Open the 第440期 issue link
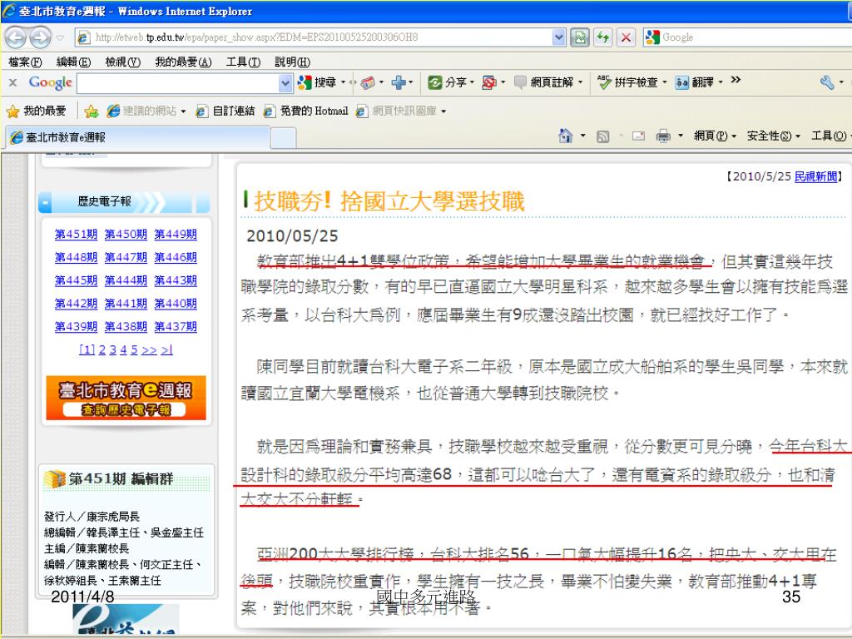The height and width of the screenshot is (639, 852). coord(176,304)
